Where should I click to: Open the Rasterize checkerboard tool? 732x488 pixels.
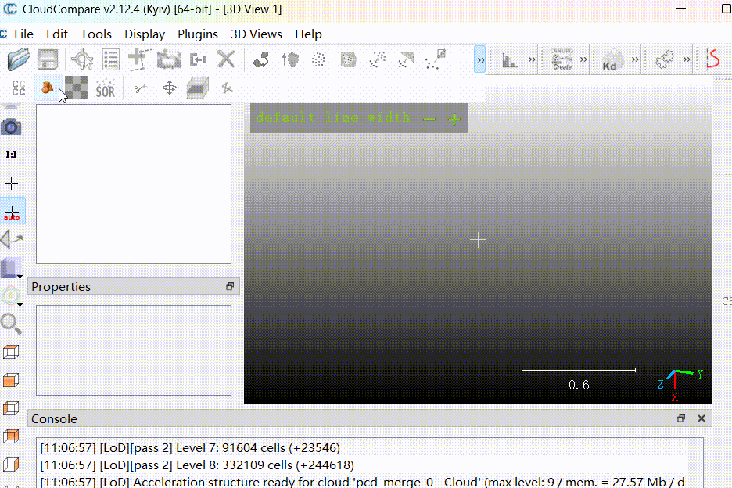(x=77, y=88)
